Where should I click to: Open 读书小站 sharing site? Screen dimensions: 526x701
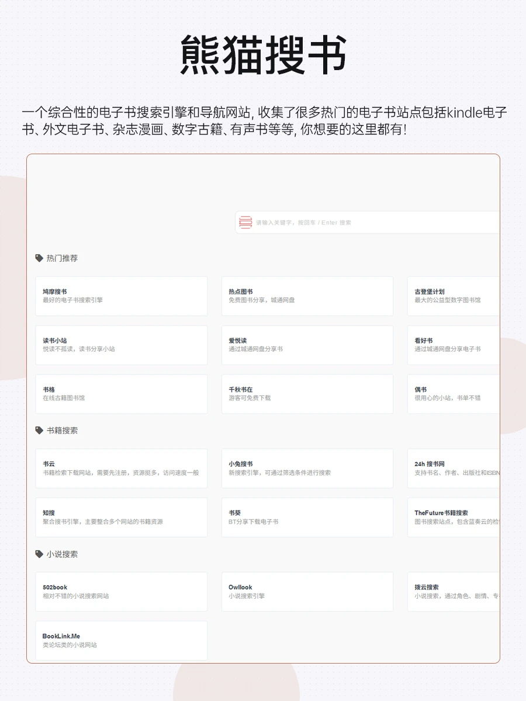pyautogui.click(x=122, y=345)
